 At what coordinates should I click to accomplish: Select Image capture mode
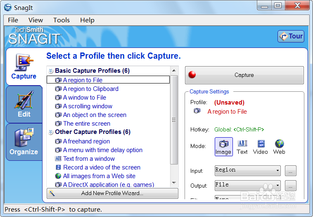pos(223,147)
